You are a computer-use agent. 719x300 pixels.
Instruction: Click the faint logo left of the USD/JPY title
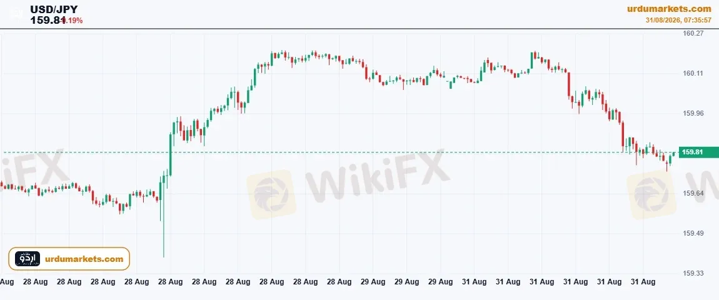(x=16, y=14)
